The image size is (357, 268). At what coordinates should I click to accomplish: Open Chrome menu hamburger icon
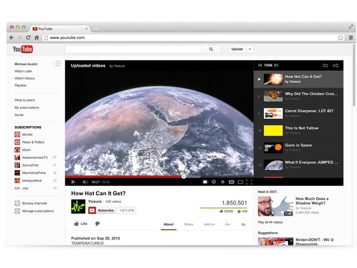pyautogui.click(x=351, y=37)
